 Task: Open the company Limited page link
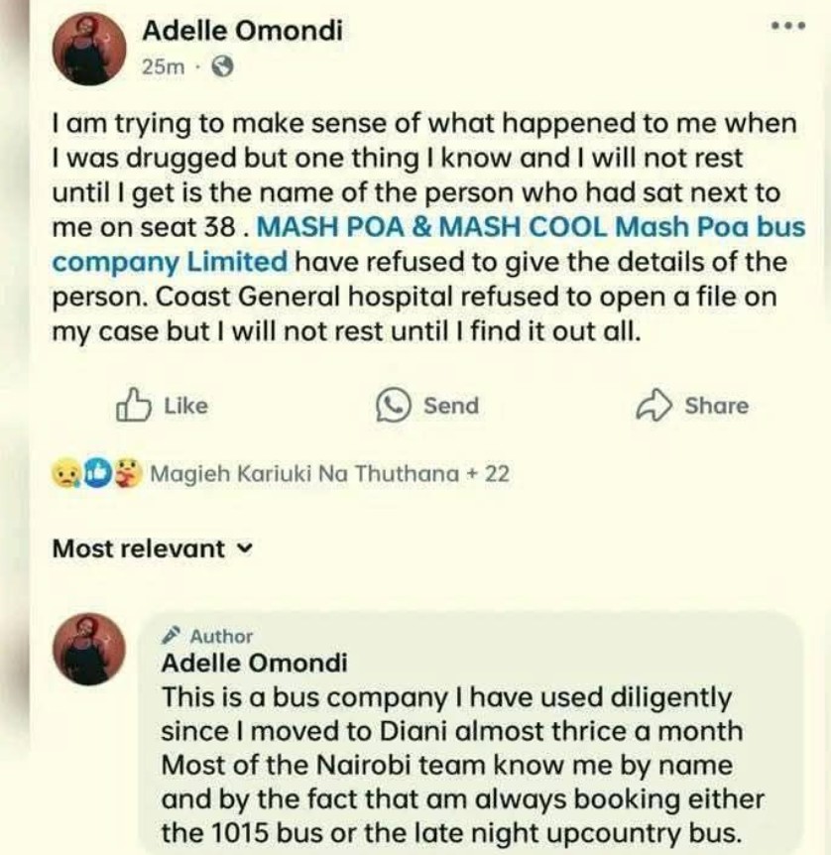coord(170,262)
